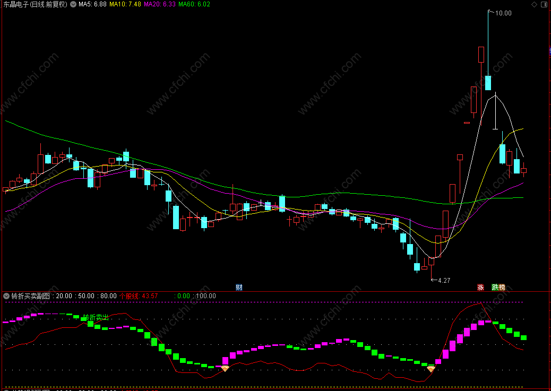551x391 pixels.
Task: Select the MA60: 6.02 indicator label
Action: pyautogui.click(x=194, y=5)
